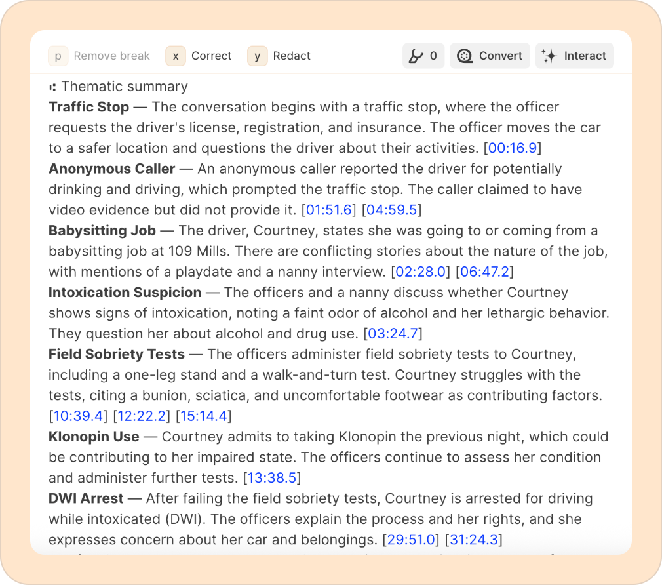Jump to timestamp 12:22.2
Viewport: 662px width, 585px height.
tap(142, 416)
